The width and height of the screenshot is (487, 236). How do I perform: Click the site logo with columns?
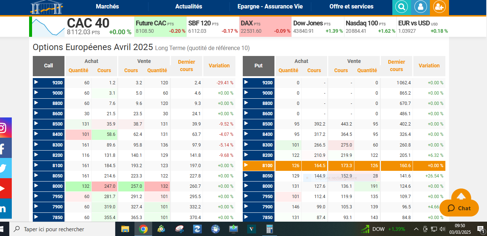pyautogui.click(x=46, y=7)
